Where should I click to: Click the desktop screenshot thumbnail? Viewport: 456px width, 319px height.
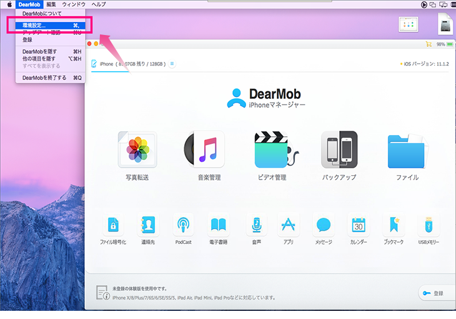pos(409,24)
